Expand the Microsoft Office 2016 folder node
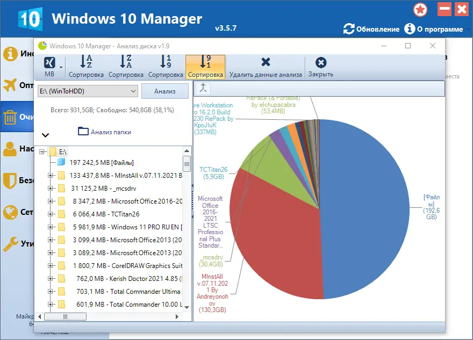473x340 pixels. pyautogui.click(x=51, y=201)
